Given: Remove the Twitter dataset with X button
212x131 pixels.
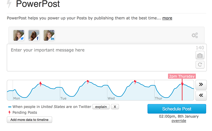Looking at the screenshot, I should pyautogui.click(x=115, y=107).
